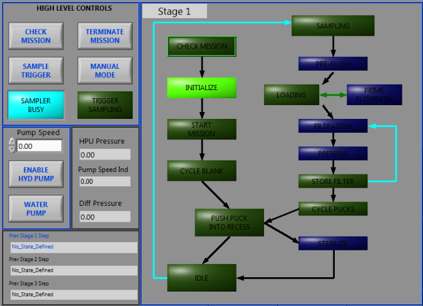
Task: Click the CHECK MISSION state block
Action: pyautogui.click(x=201, y=46)
